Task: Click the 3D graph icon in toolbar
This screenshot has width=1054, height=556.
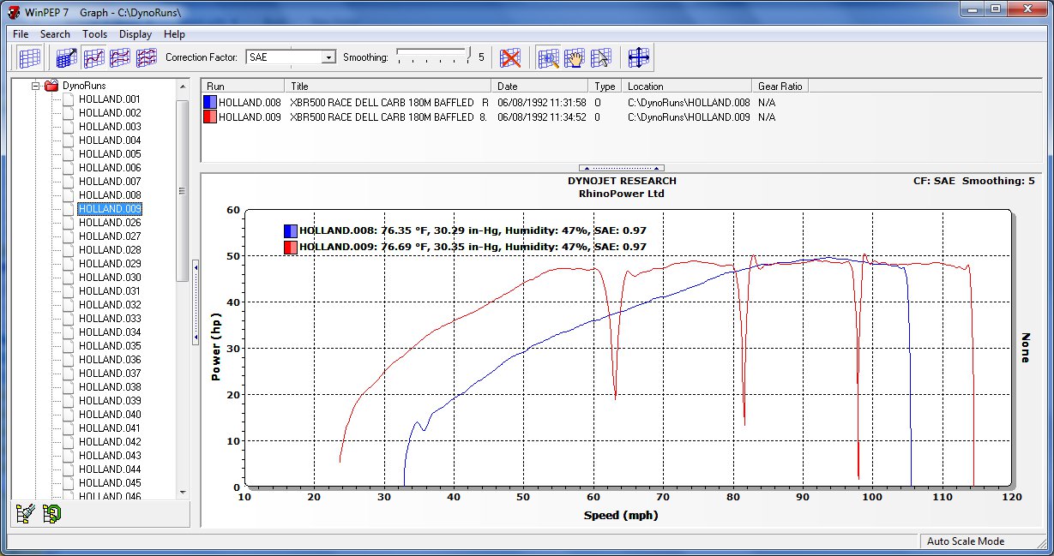Action: 67,57
